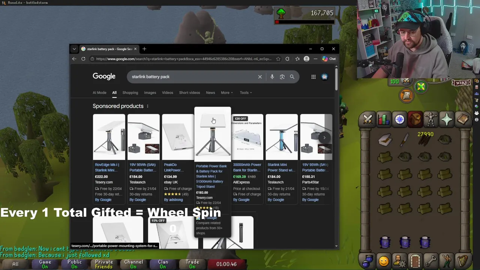Clear the Google search box text
This screenshot has width=480, height=270.
pyautogui.click(x=260, y=77)
